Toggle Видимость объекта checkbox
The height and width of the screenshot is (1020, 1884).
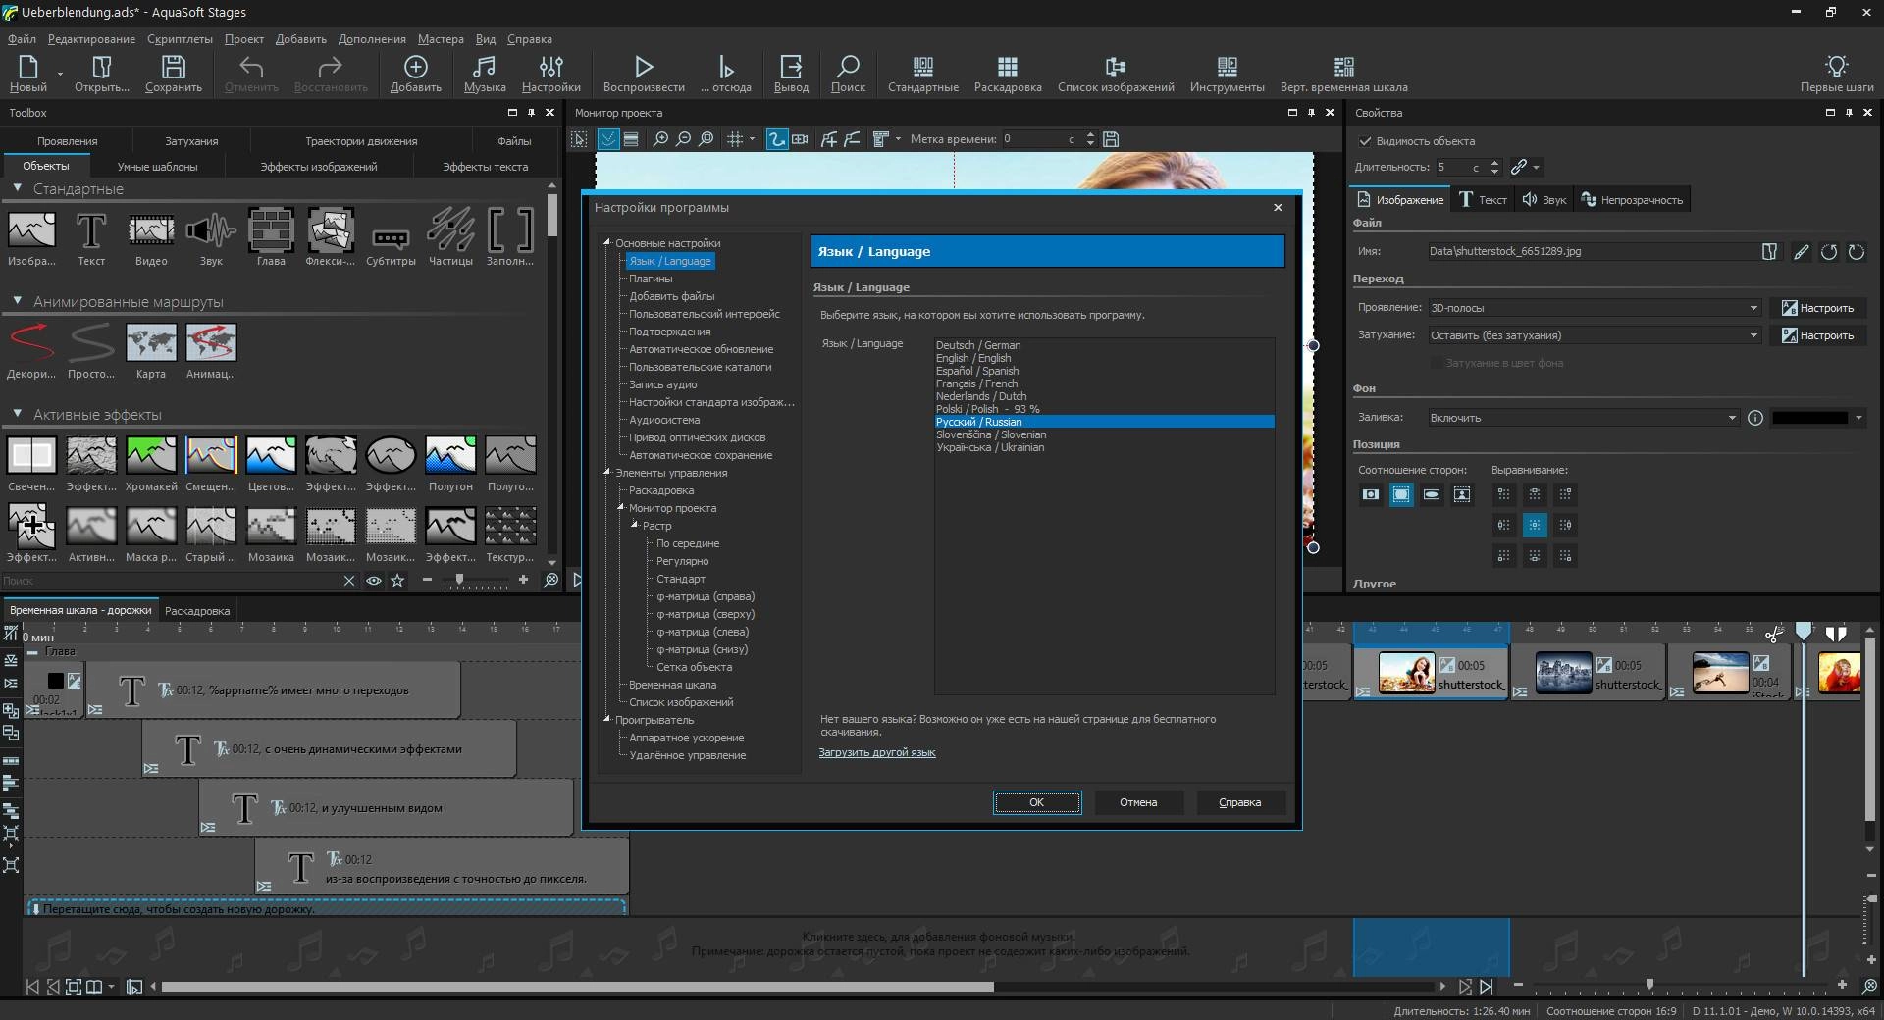(x=1365, y=141)
